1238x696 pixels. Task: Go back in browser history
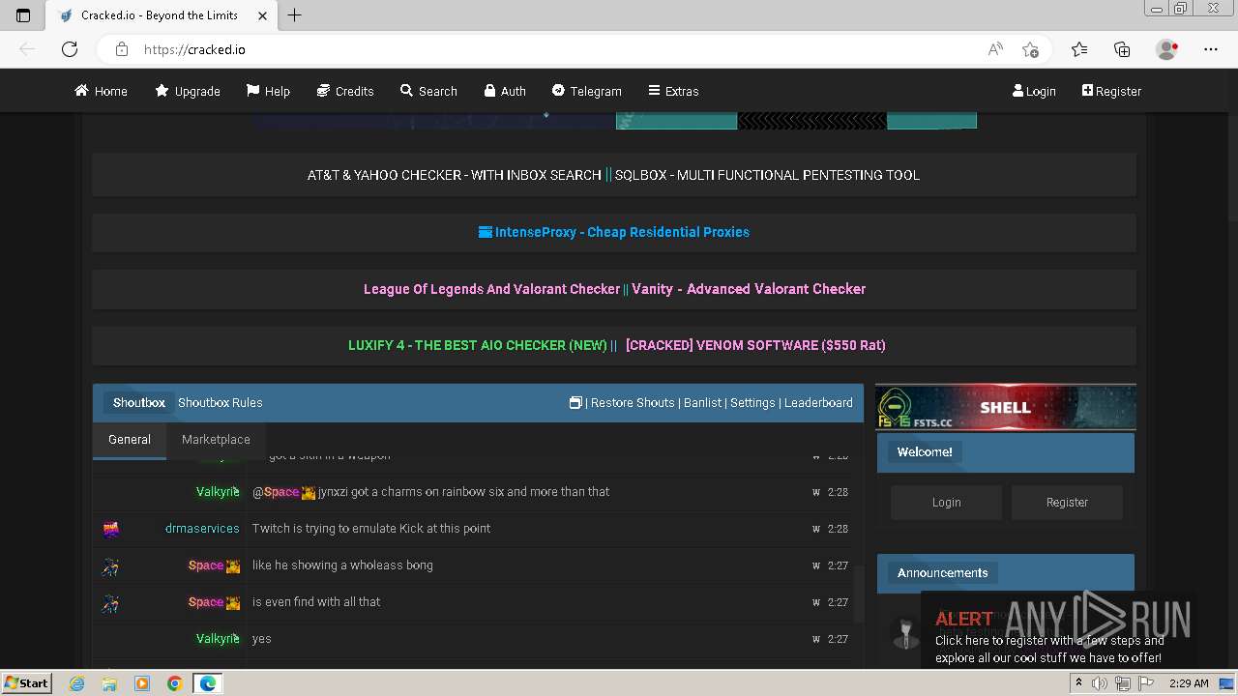tap(27, 49)
